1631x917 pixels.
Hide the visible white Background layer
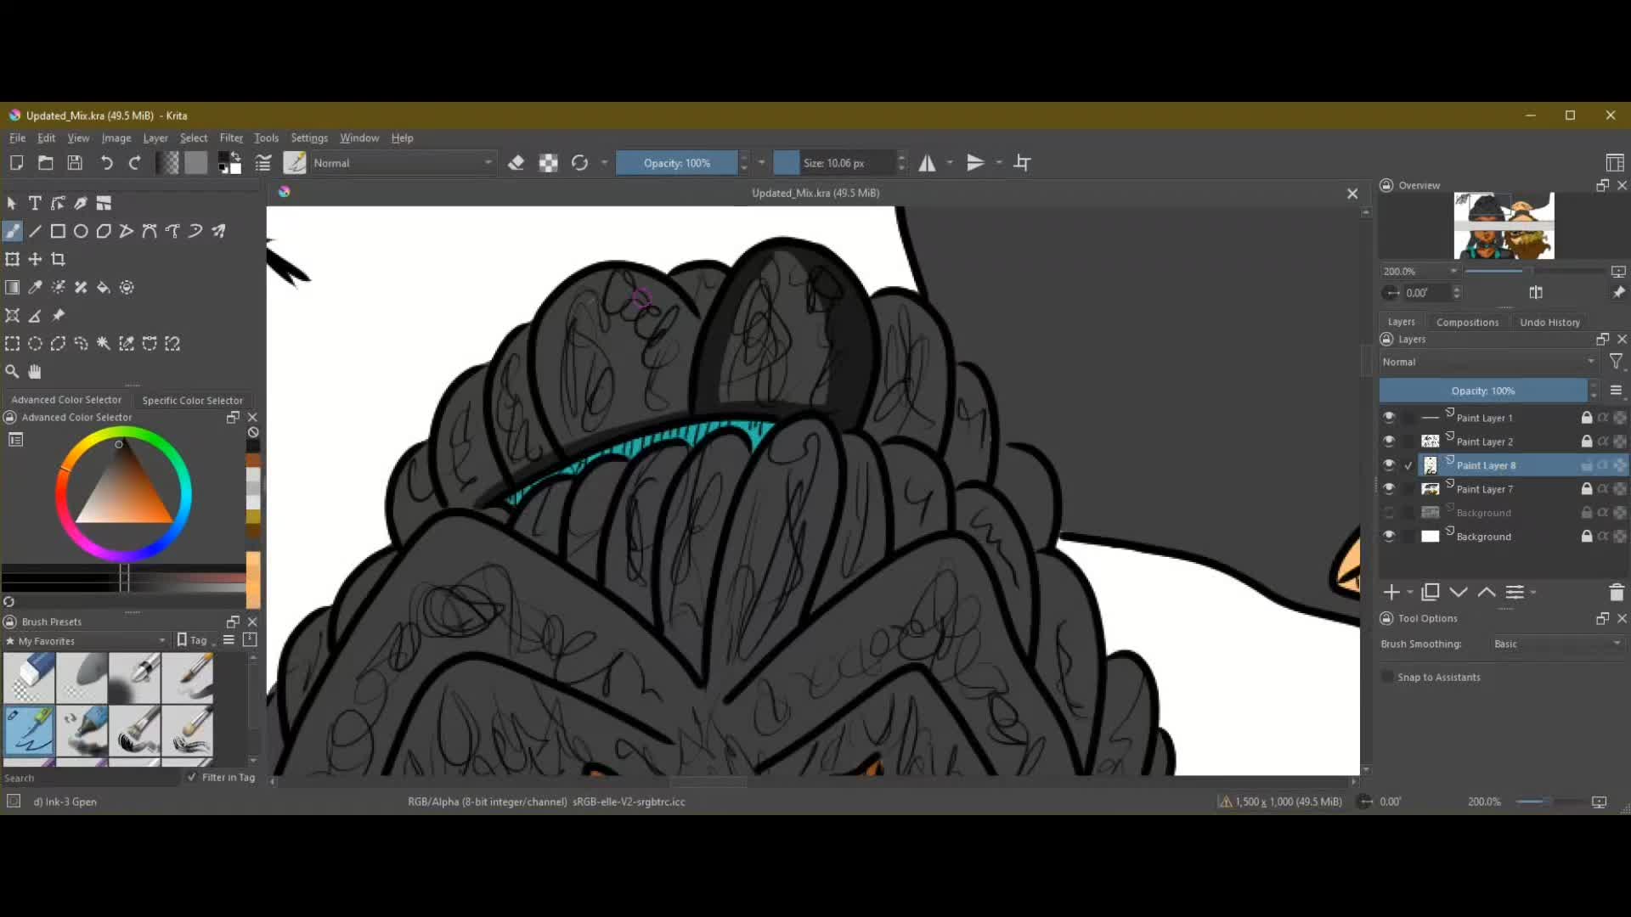[x=1389, y=537]
